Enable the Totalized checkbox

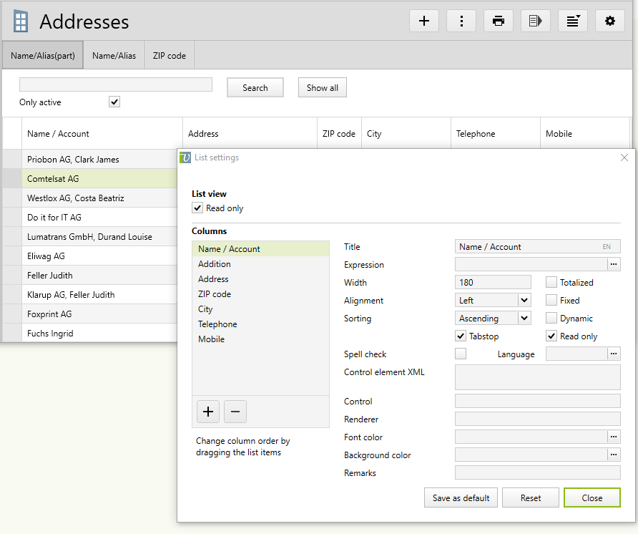pyautogui.click(x=551, y=283)
